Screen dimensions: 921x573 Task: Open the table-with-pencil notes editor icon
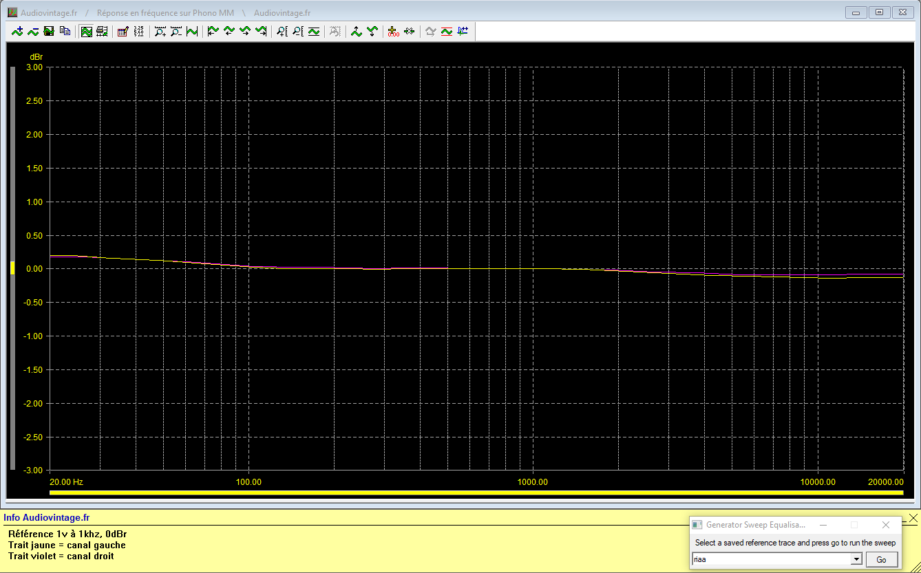pyautogui.click(x=123, y=31)
